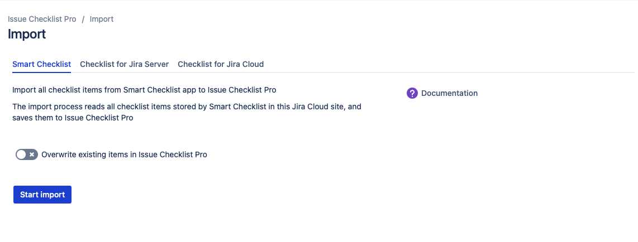This screenshot has width=638, height=242.
Task: Click the word 'Cloud' in the third tab
Action: 253,64
